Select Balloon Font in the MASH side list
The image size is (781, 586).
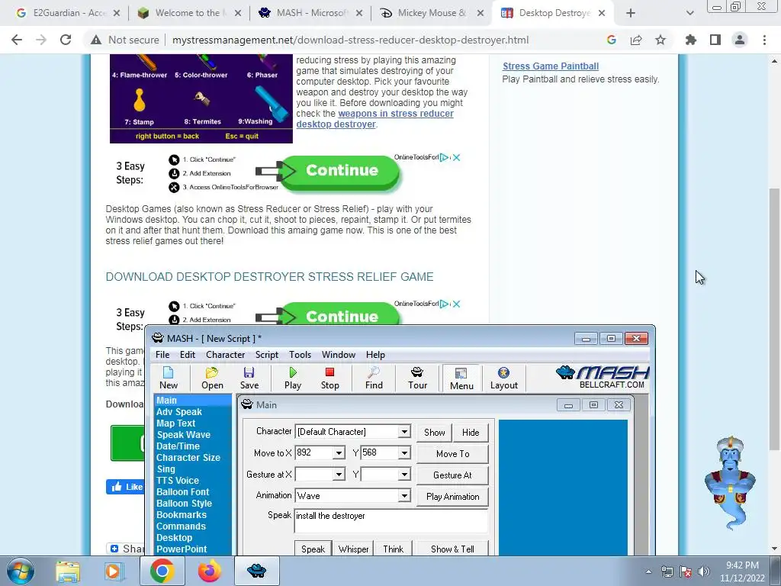pyautogui.click(x=182, y=492)
